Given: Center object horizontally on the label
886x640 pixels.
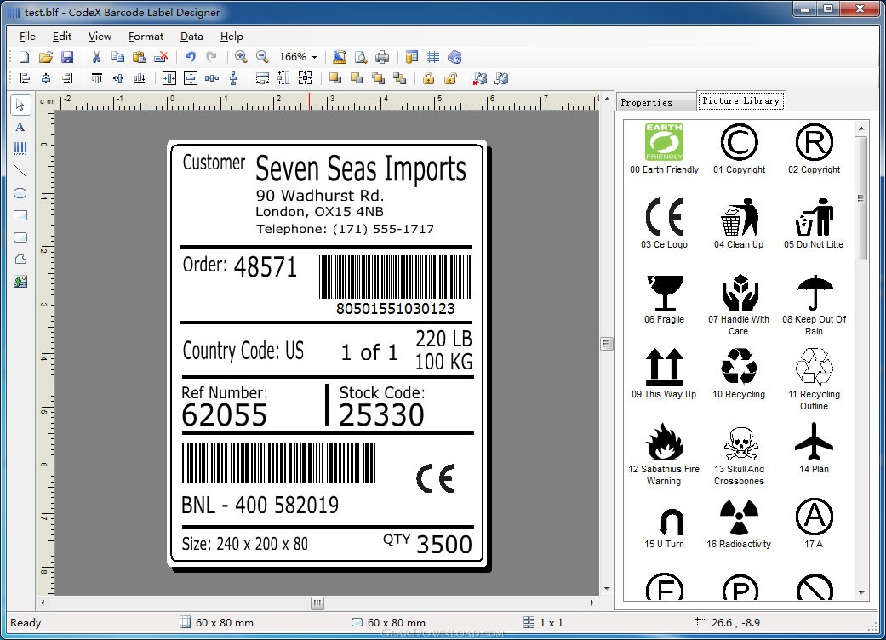Looking at the screenshot, I should (169, 78).
